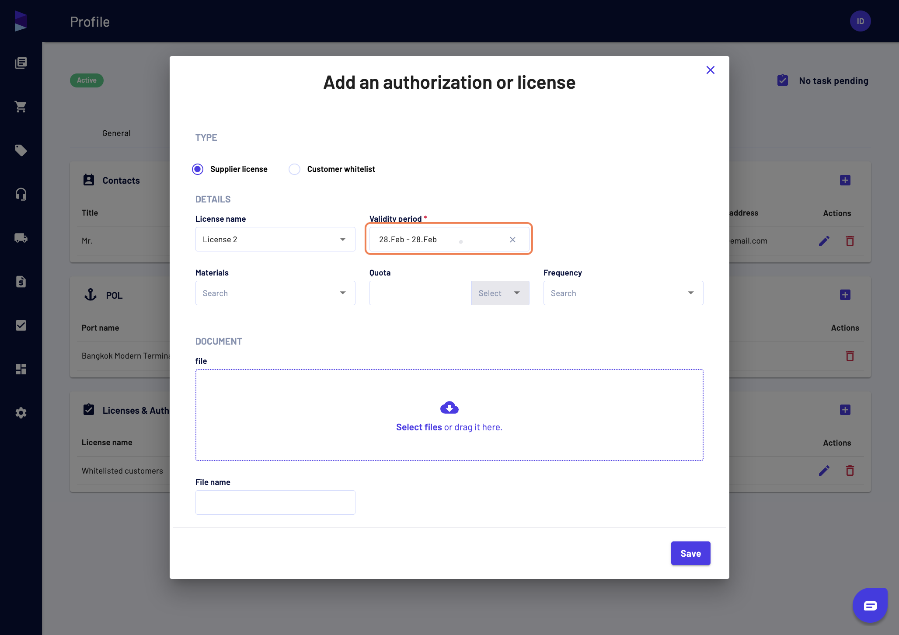
Task: Edit the Whitelisted customers license row
Action: 824,471
